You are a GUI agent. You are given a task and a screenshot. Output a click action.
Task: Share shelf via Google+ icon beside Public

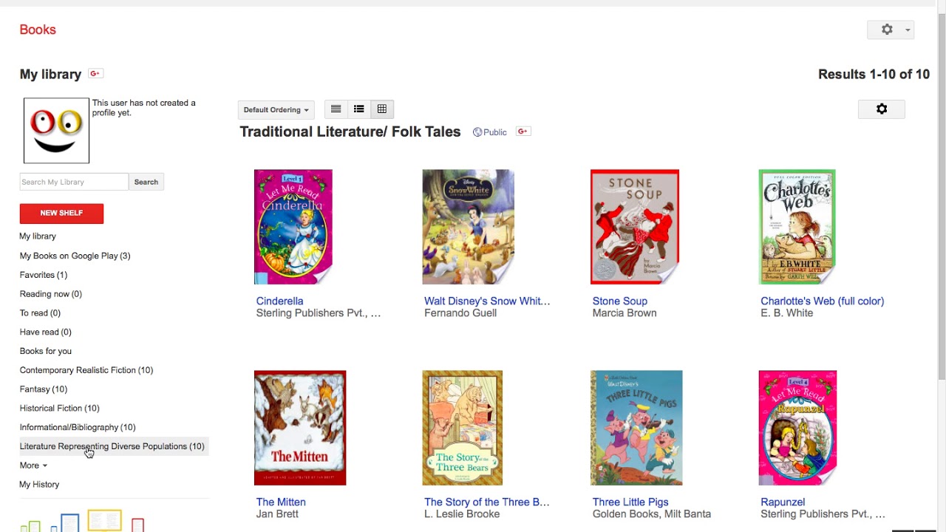click(523, 132)
